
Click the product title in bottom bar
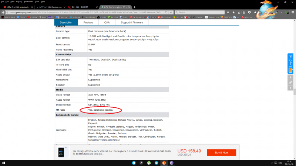(x=122, y=152)
